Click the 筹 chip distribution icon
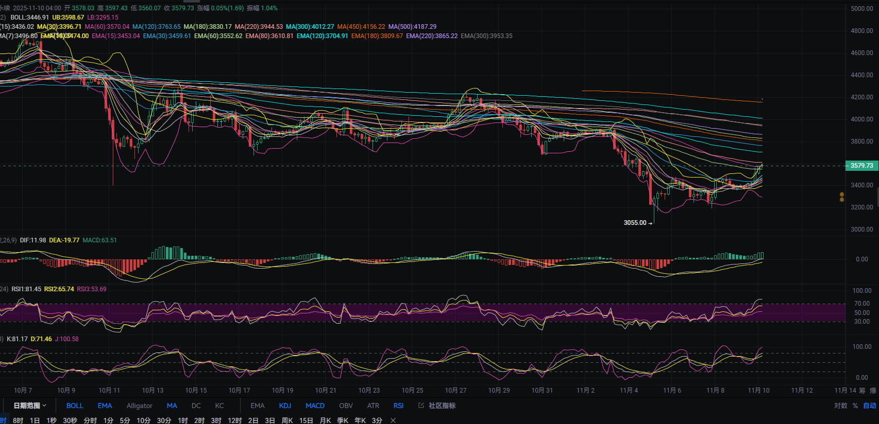This screenshot has width=879, height=424. (862, 391)
